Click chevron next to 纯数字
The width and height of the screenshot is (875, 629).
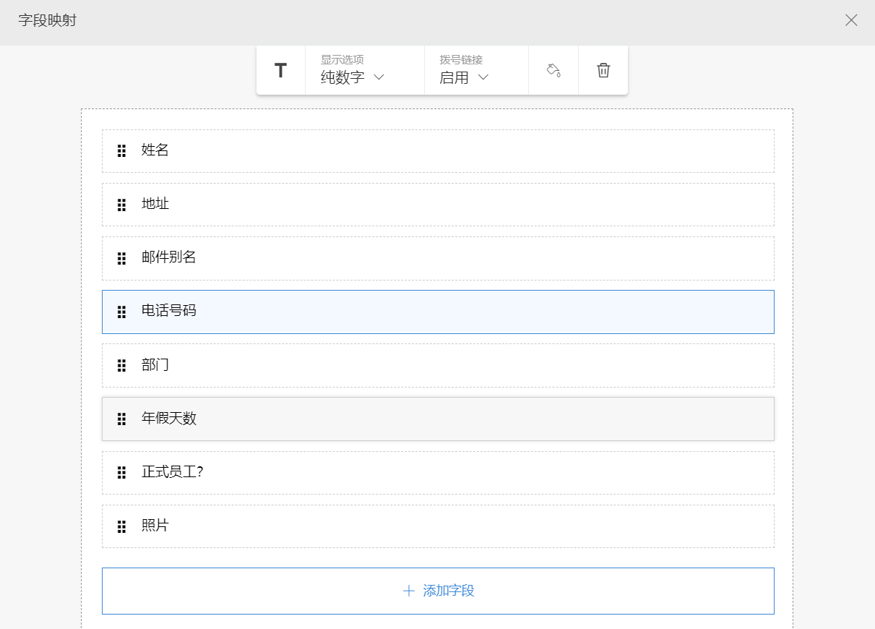(x=379, y=77)
